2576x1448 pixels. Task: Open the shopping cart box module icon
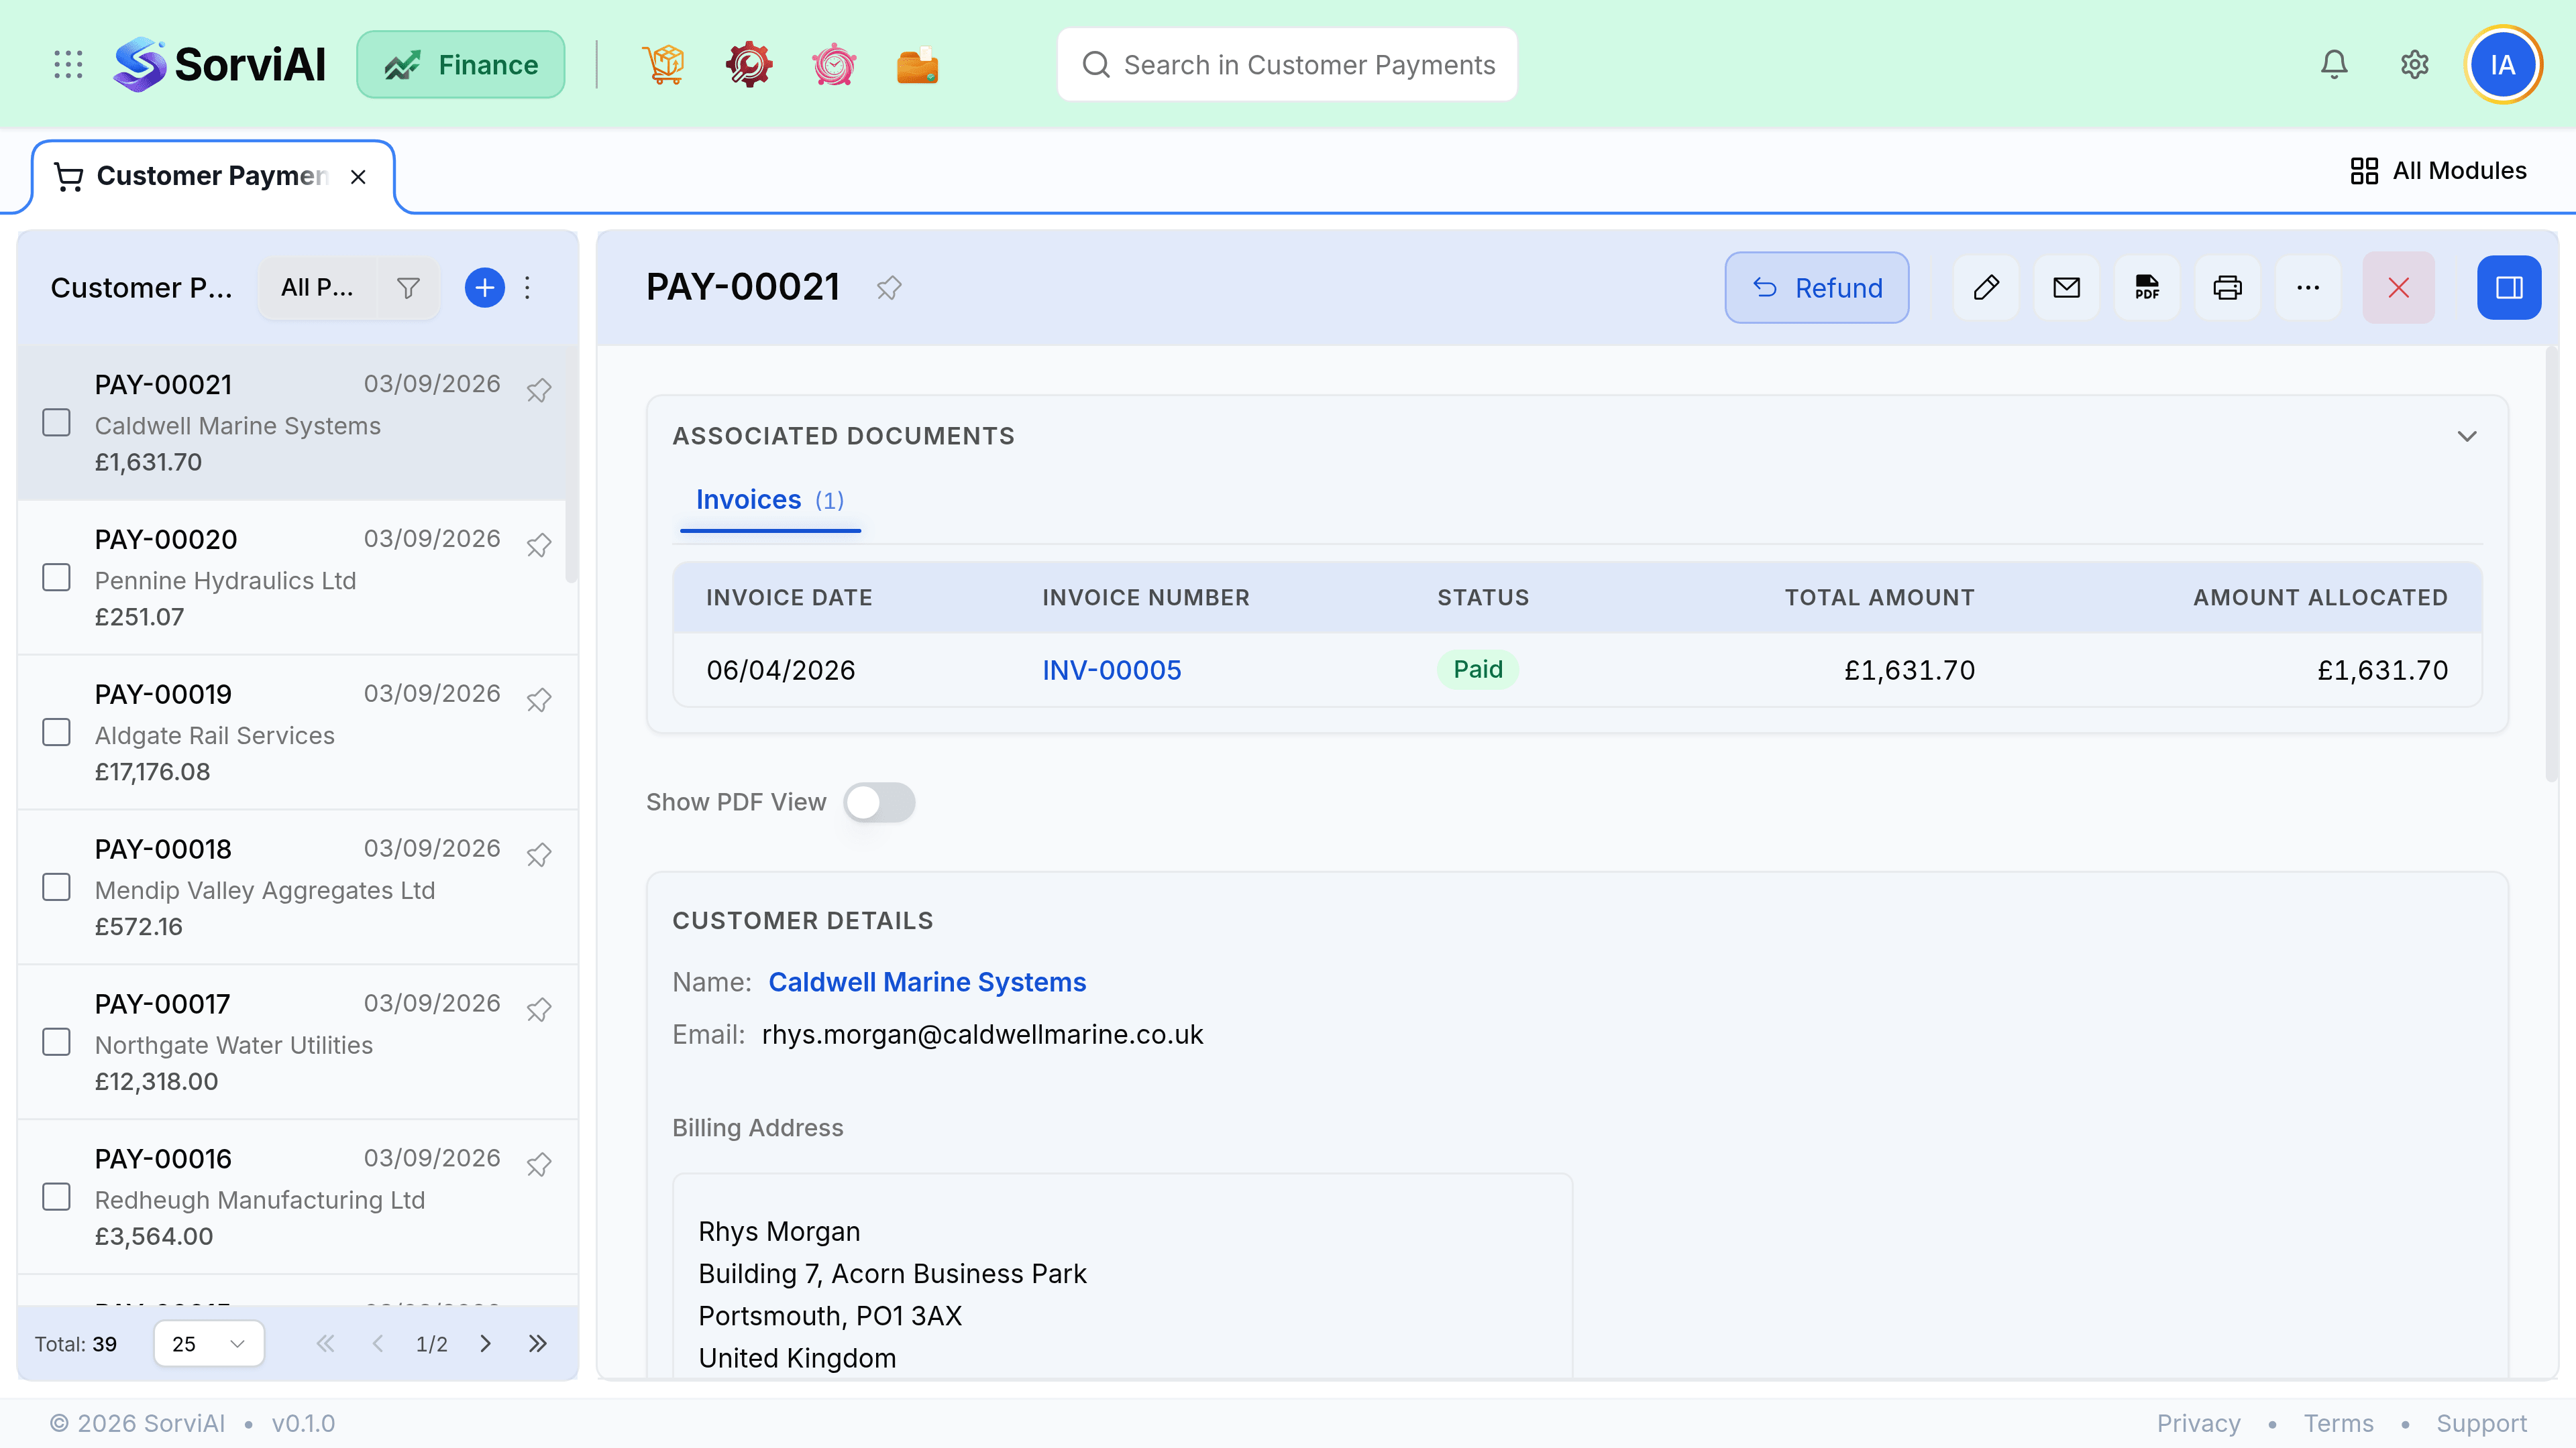click(x=664, y=65)
